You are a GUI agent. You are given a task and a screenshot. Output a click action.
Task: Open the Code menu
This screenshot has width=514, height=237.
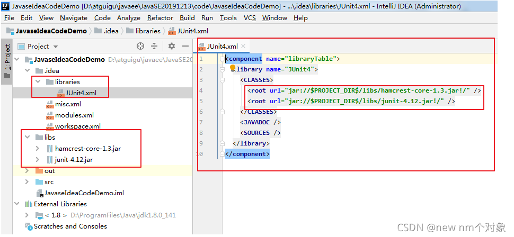pyautogui.click(x=102, y=18)
